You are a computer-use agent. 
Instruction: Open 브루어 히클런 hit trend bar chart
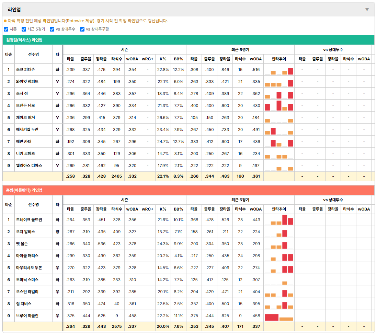[x=279, y=316]
